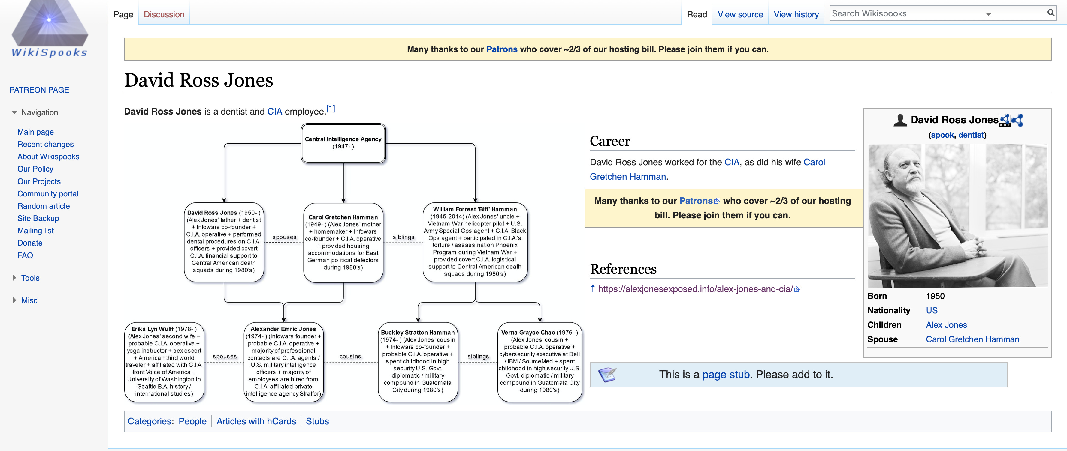Click Verna Grayce Chao diagram box
The width and height of the screenshot is (1067, 451).
(x=540, y=361)
